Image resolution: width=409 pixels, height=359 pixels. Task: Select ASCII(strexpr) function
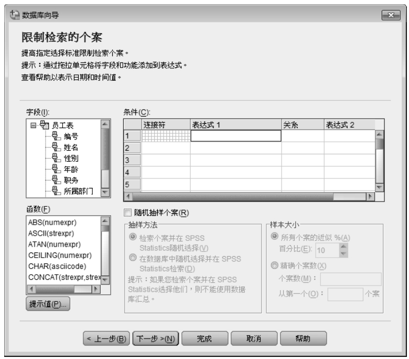pyautogui.click(x=51, y=234)
